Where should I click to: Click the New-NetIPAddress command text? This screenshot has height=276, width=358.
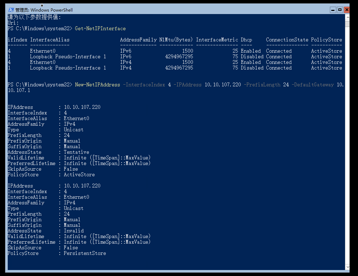tap(97, 85)
